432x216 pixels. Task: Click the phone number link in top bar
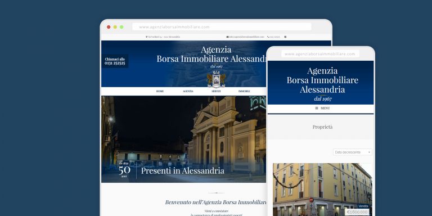pyautogui.click(x=273, y=37)
